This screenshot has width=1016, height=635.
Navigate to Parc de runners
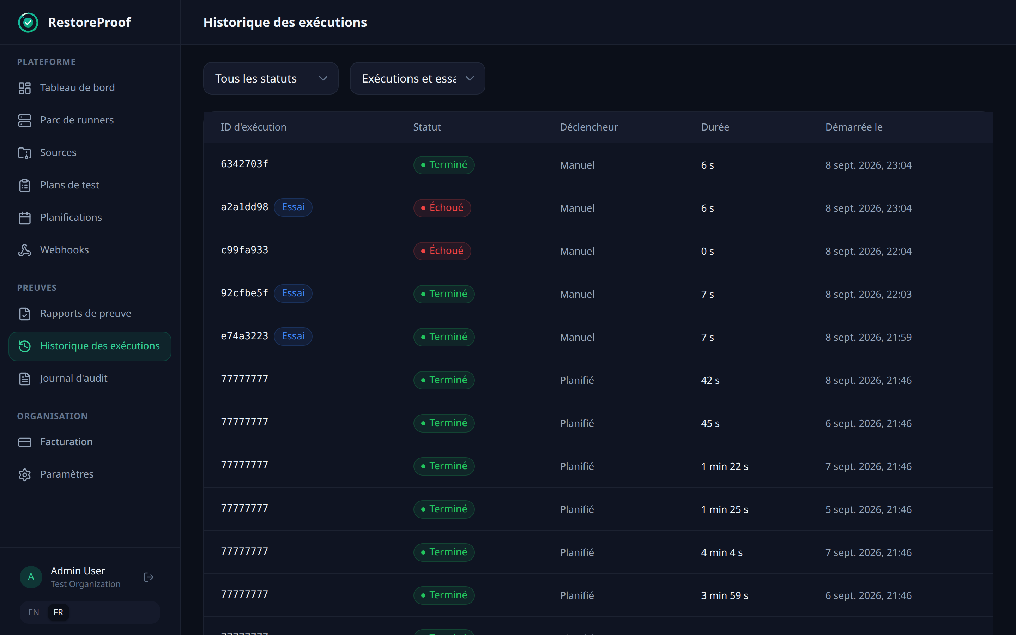[90, 120]
